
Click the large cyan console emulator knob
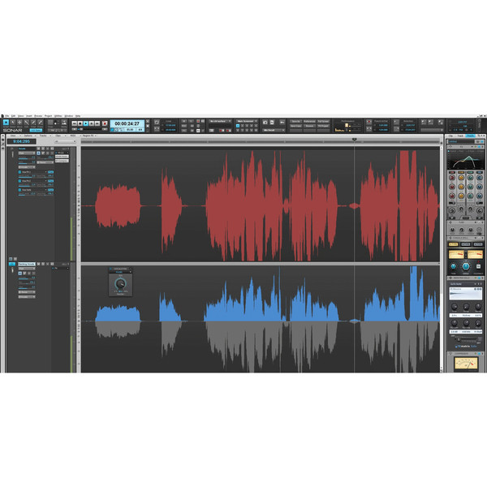coord(466,266)
